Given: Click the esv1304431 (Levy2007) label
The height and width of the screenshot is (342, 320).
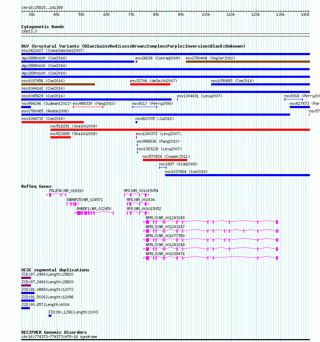Looking at the screenshot, I should tap(200, 96).
